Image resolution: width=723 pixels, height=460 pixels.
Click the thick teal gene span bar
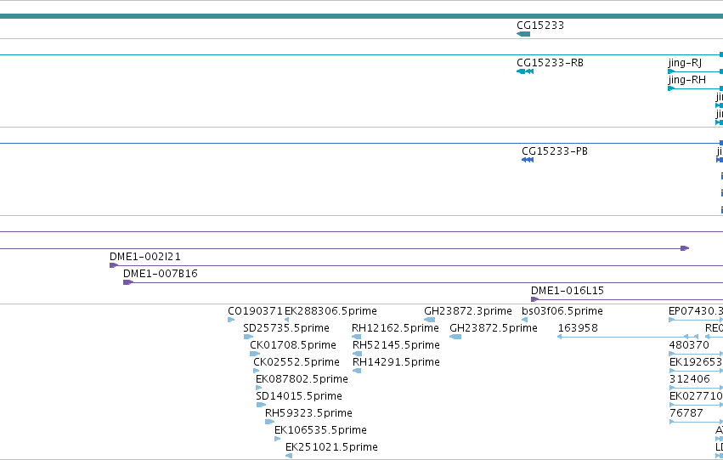362,16
